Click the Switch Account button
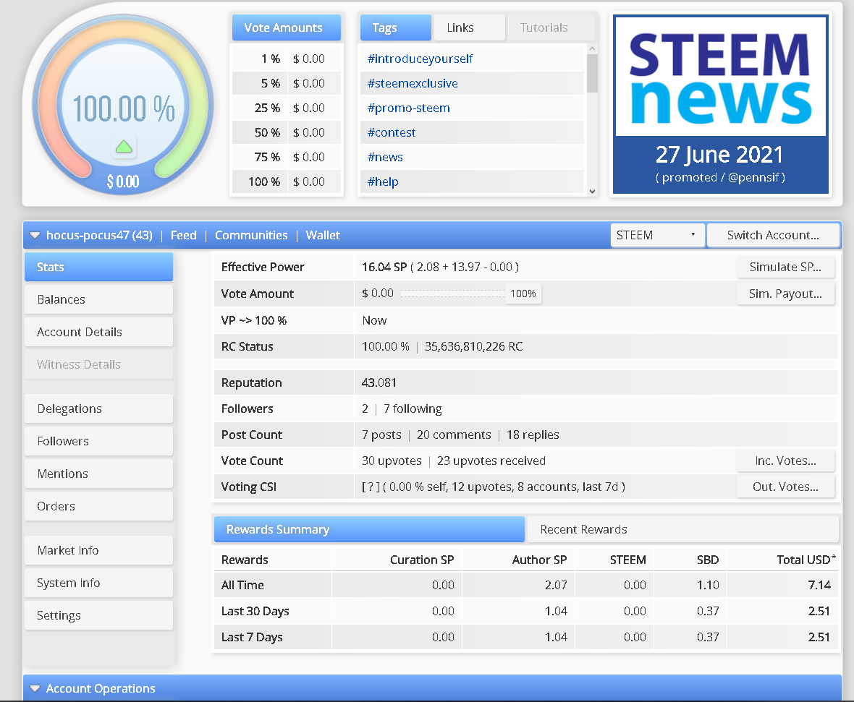Screen dimensions: 854x702 click(x=773, y=235)
